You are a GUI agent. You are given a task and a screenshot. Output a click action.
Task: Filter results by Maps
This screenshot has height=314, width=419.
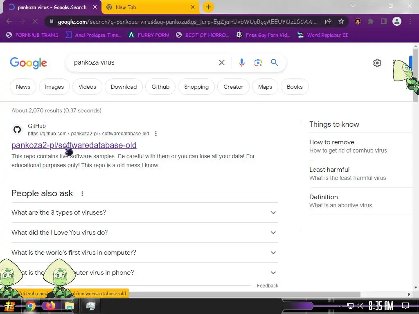(265, 87)
